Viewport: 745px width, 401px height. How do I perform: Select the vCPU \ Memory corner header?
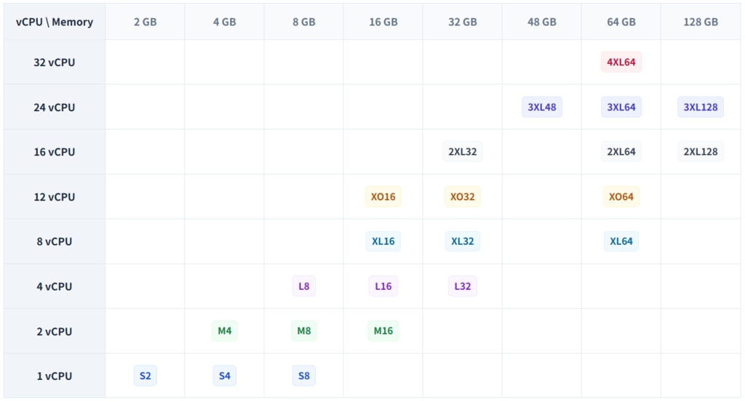point(54,22)
